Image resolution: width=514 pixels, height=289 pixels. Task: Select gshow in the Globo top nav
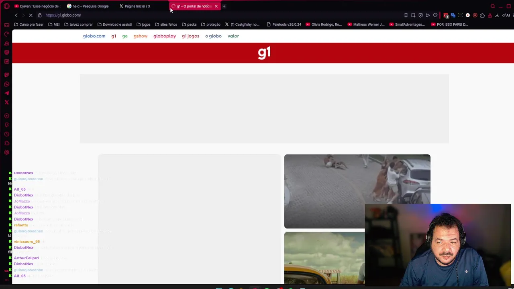(141, 36)
